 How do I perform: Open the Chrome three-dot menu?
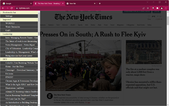pyautogui.click(x=166, y=8)
